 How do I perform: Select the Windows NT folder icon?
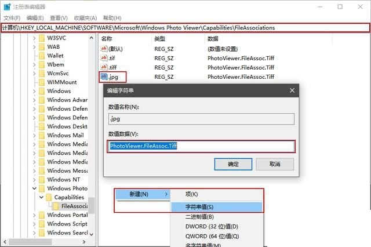coord(42,180)
